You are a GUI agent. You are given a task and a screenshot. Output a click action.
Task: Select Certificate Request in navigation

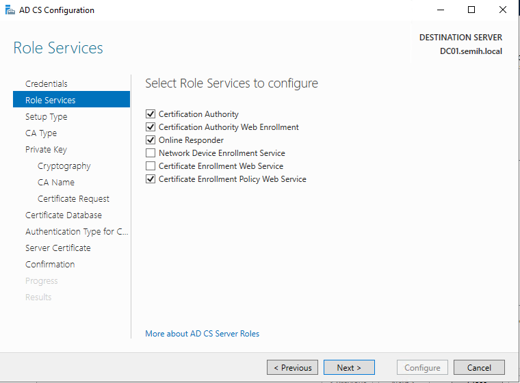pos(73,198)
